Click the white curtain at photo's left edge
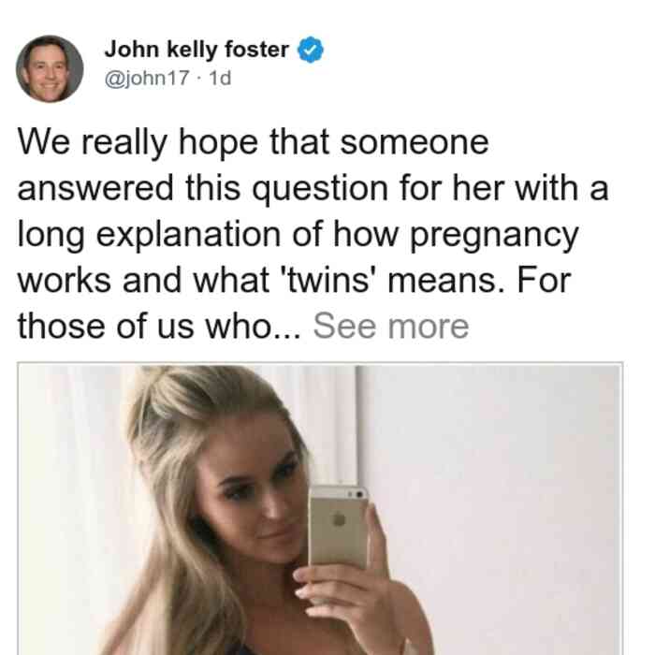This screenshot has height=655, width=655. (x=71, y=502)
